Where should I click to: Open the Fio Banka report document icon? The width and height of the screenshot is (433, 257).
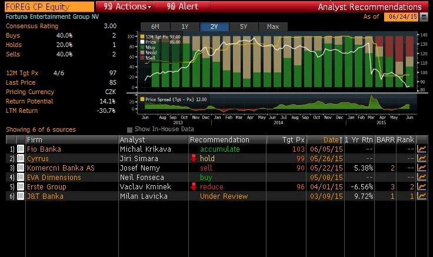21,149
